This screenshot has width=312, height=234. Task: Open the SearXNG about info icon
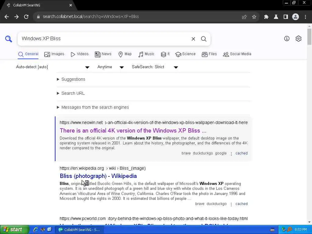(x=287, y=39)
